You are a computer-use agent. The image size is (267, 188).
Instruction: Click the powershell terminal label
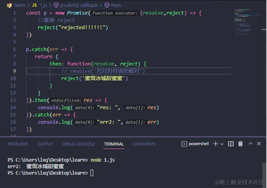(199, 144)
